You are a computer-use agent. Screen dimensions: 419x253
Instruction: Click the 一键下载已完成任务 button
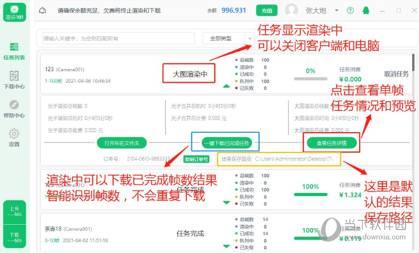[226, 143]
